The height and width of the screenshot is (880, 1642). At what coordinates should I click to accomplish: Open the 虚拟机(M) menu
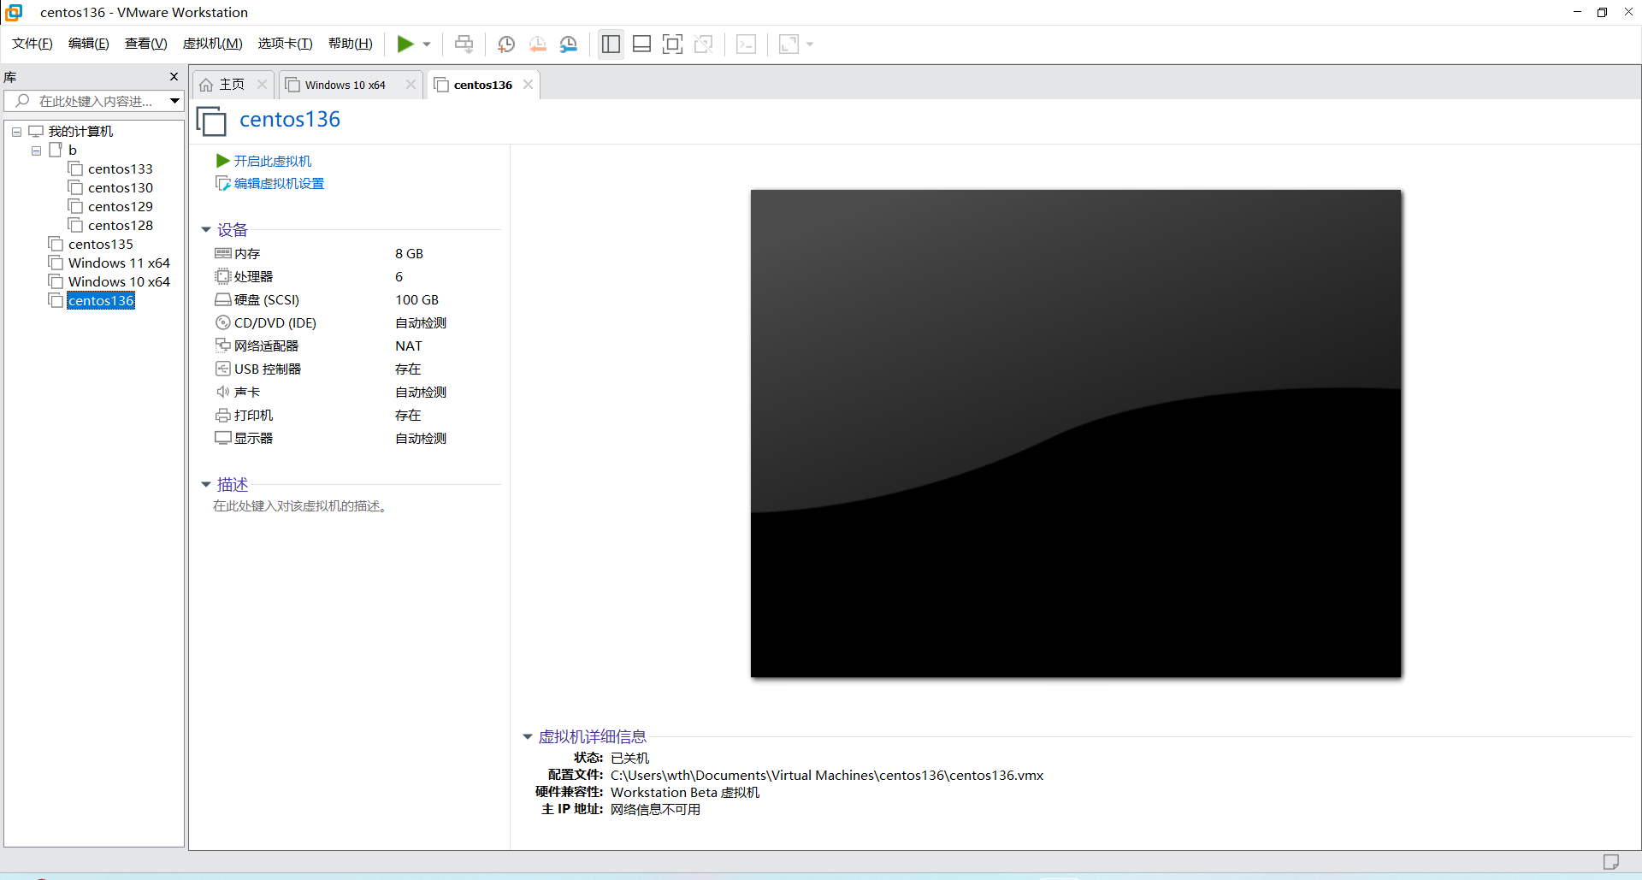click(213, 44)
